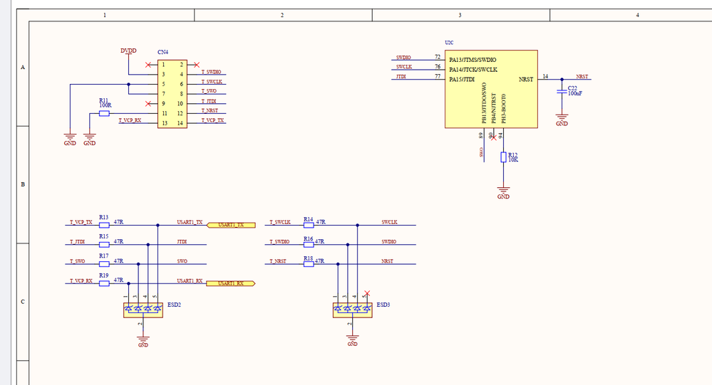Select SWCLK net label right of R14
Screen dimensions: 712x385
389,222
